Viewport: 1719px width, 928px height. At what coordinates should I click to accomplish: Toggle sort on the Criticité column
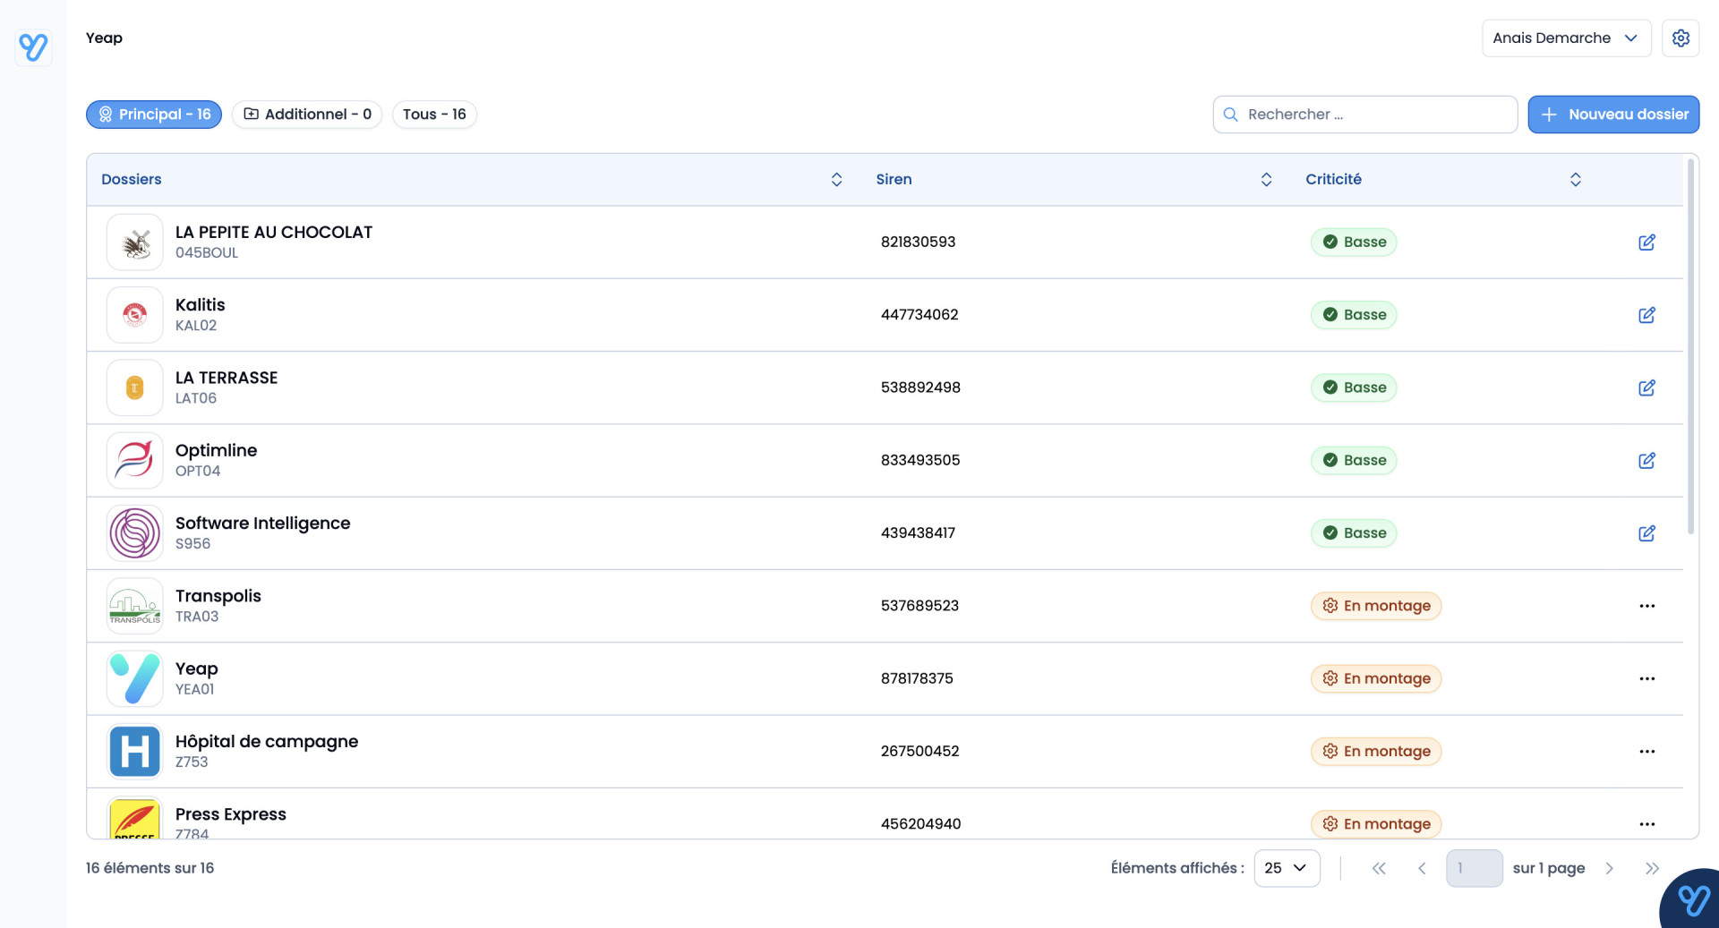1575,180
